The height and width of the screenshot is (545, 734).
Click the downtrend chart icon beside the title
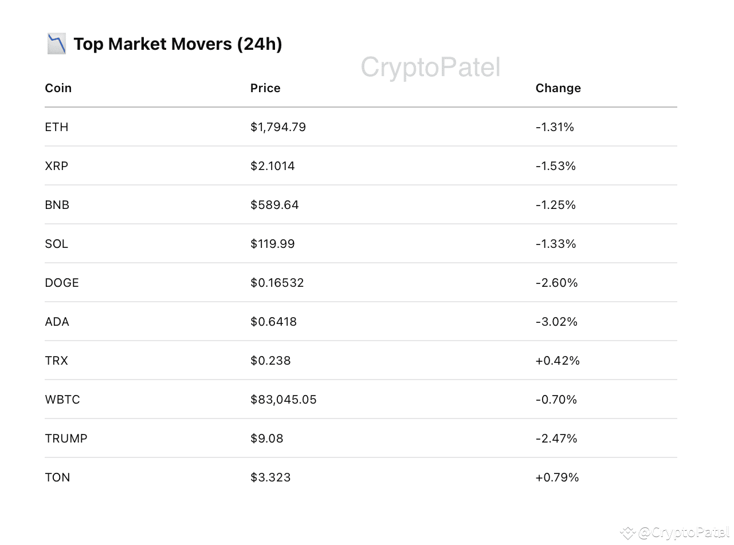[x=56, y=44]
